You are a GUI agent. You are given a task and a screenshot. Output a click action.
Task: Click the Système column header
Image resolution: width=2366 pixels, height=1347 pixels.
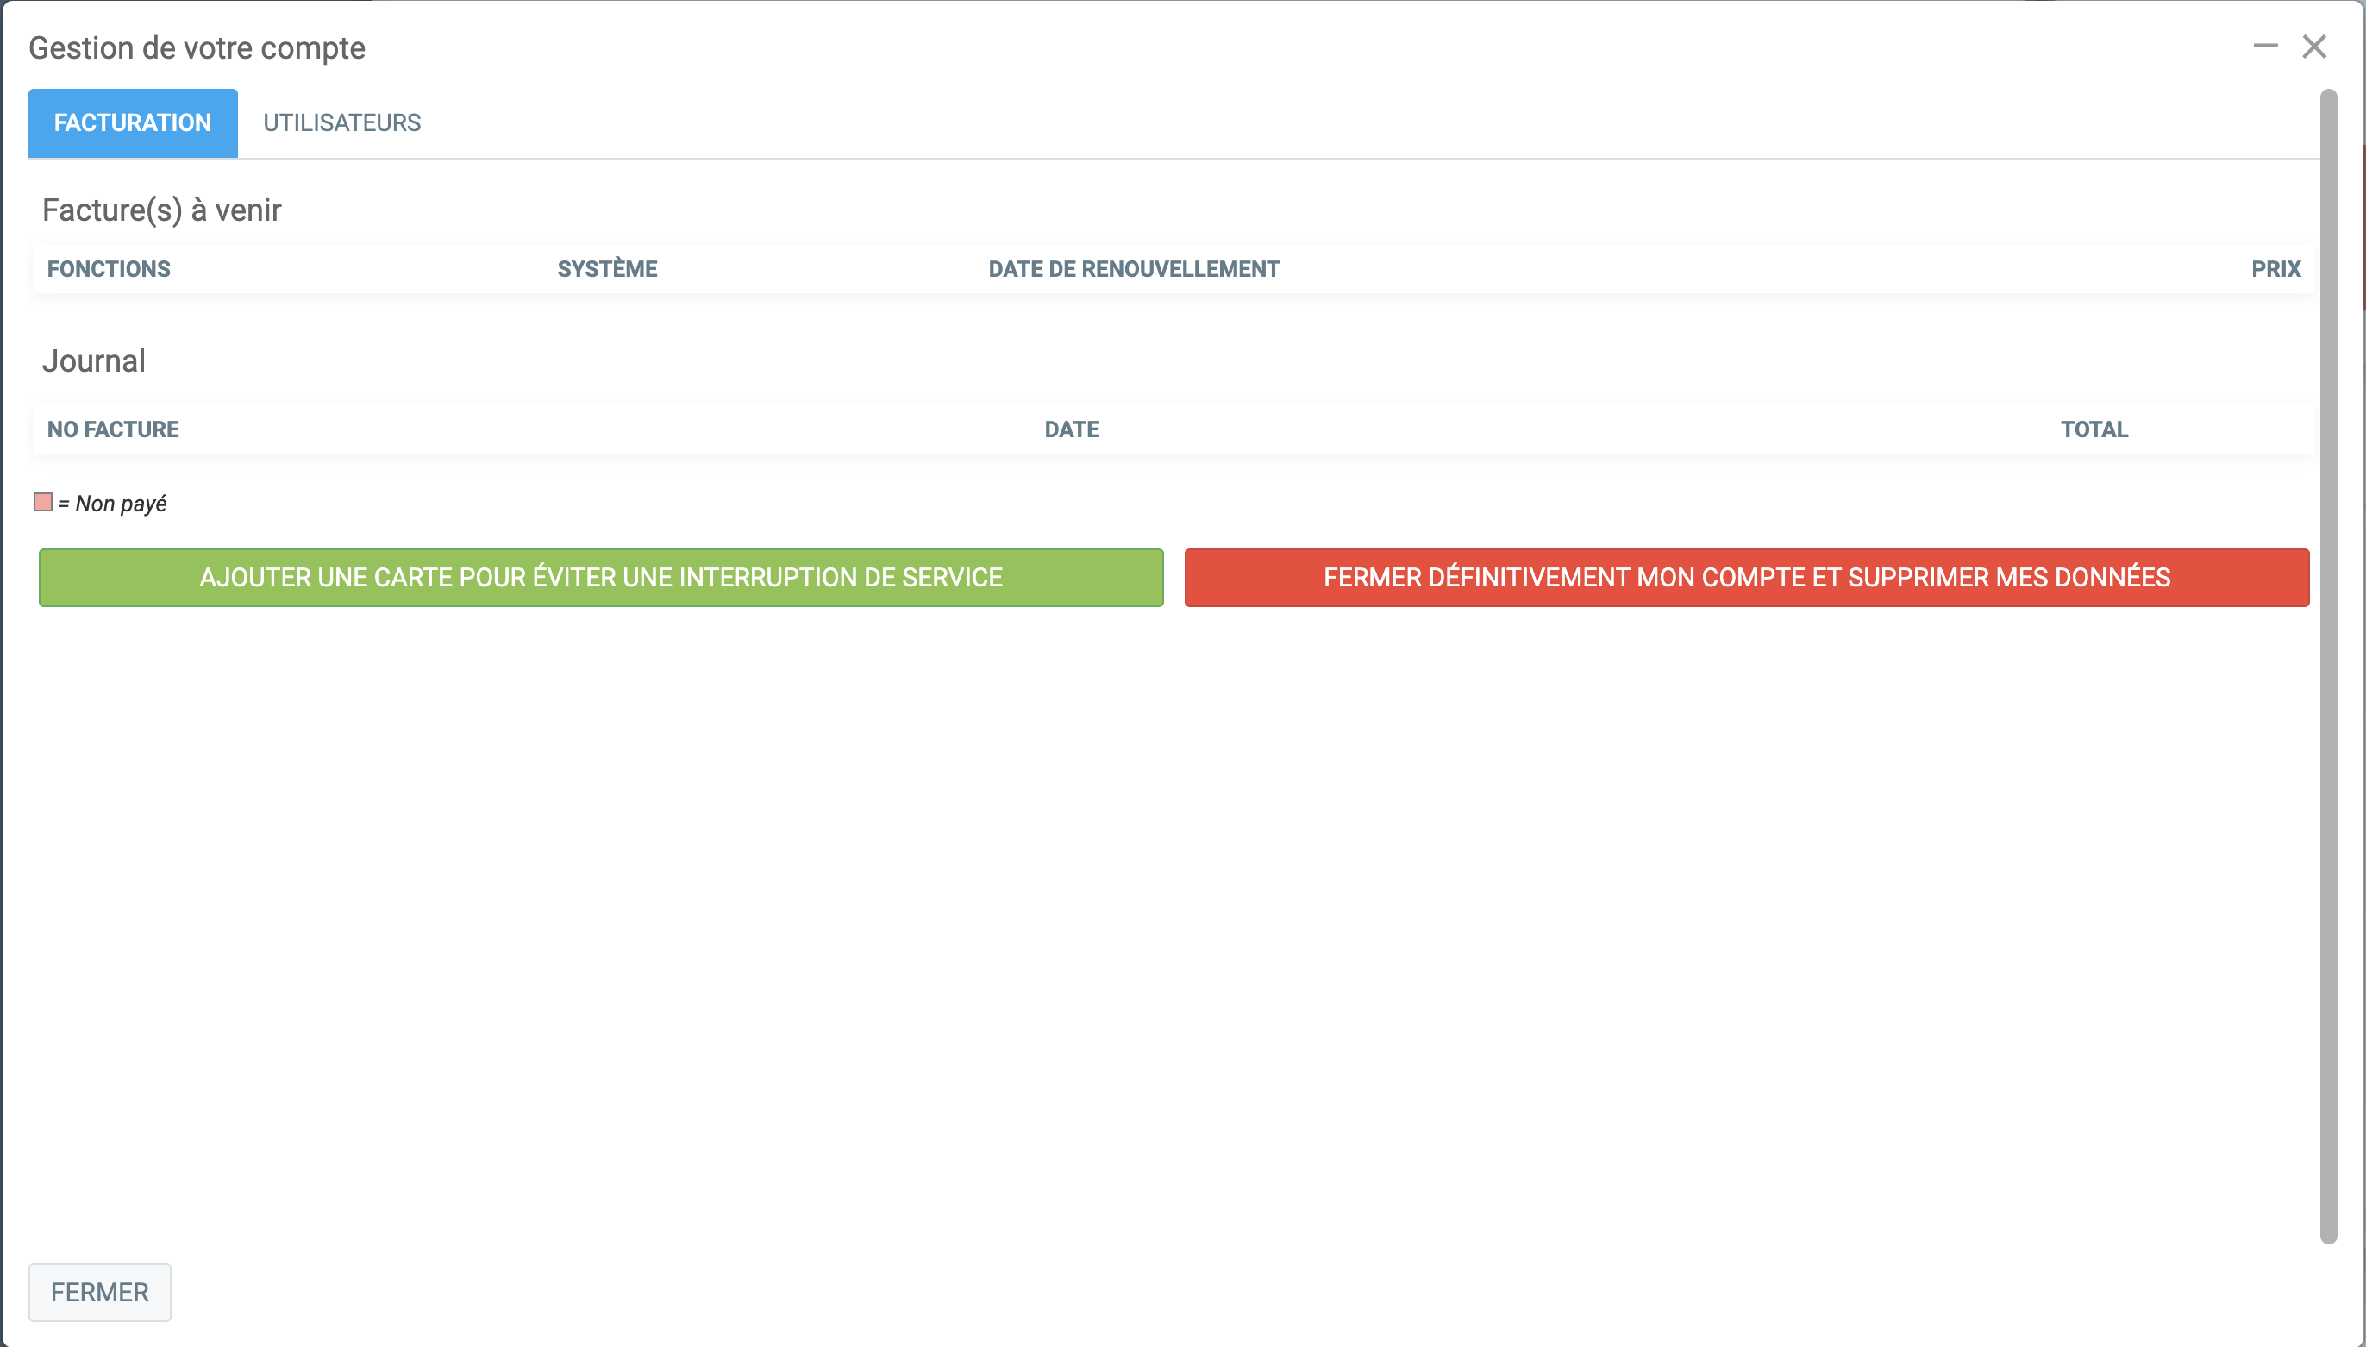coord(607,269)
